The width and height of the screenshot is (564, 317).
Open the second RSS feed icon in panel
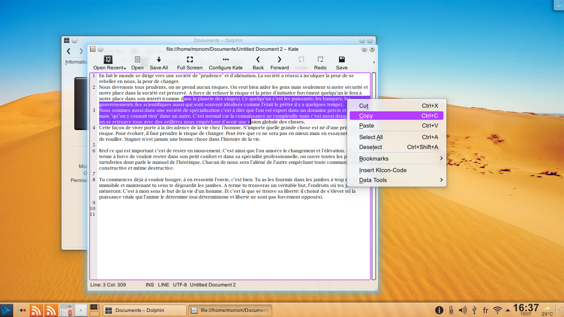click(x=51, y=310)
